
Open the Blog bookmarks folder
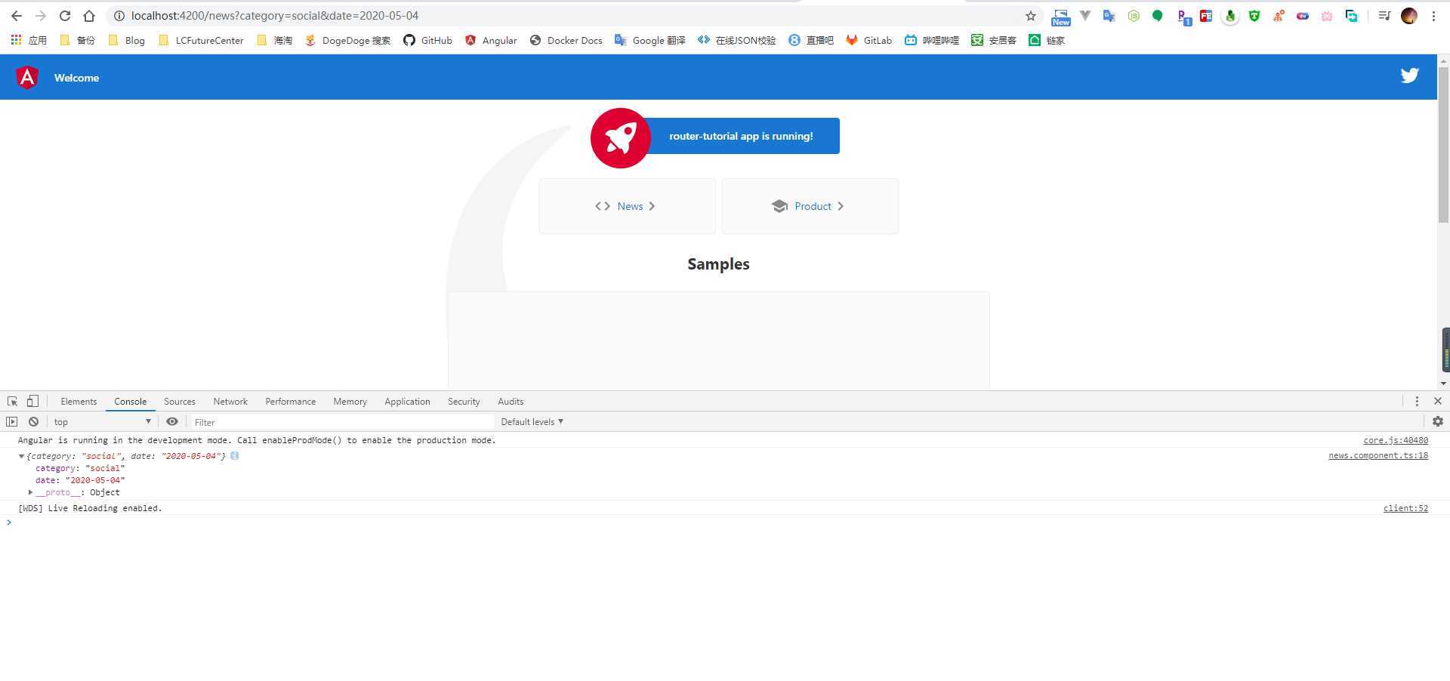pyautogui.click(x=127, y=40)
